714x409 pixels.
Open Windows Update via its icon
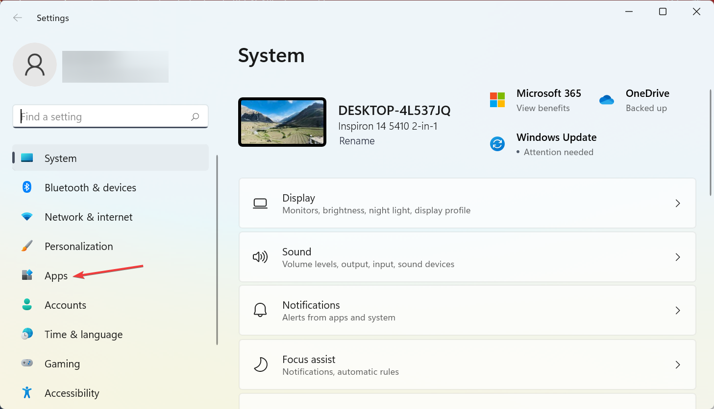tap(497, 144)
